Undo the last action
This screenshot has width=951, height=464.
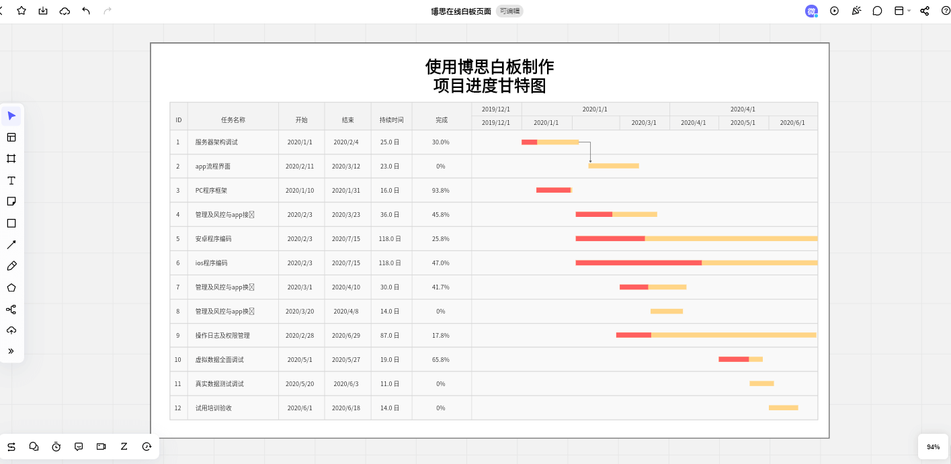(86, 11)
